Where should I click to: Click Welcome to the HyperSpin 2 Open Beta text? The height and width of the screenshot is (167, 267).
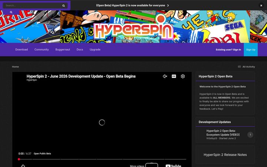[x=222, y=86]
